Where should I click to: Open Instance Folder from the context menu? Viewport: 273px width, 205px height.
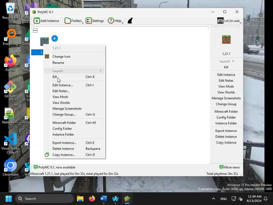coord(74,135)
